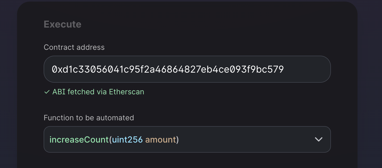Image resolution: width=382 pixels, height=168 pixels.
Task: Focus the Contract address input field
Action: 187,69
